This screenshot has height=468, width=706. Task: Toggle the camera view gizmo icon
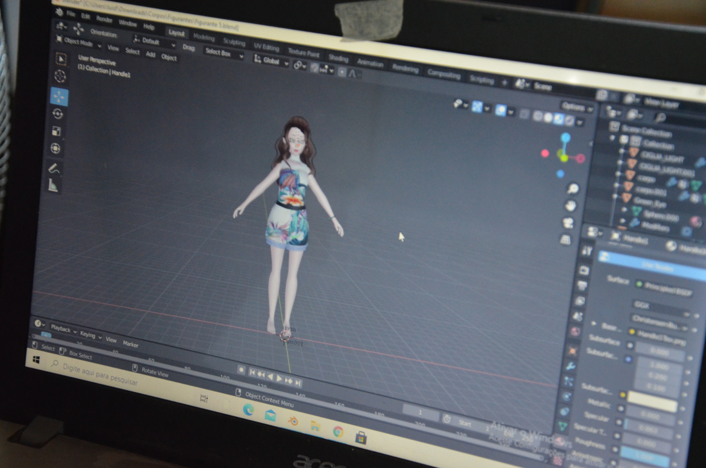tap(568, 223)
